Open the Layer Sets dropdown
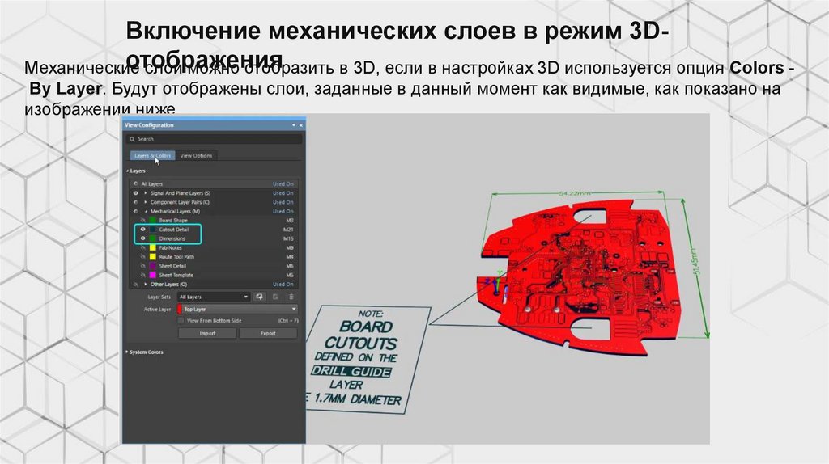The height and width of the screenshot is (464, 829). click(214, 297)
